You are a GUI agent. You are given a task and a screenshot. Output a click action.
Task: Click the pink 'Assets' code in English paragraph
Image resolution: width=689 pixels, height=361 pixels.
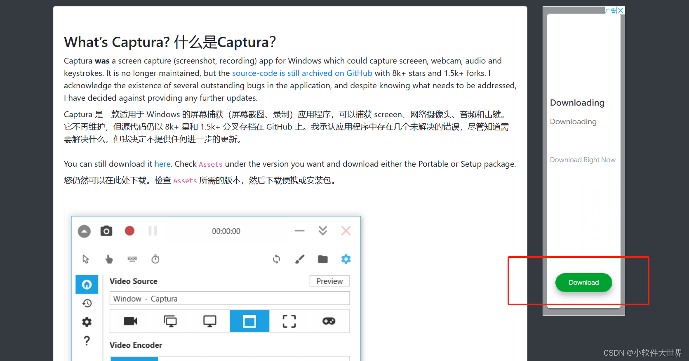(x=210, y=164)
